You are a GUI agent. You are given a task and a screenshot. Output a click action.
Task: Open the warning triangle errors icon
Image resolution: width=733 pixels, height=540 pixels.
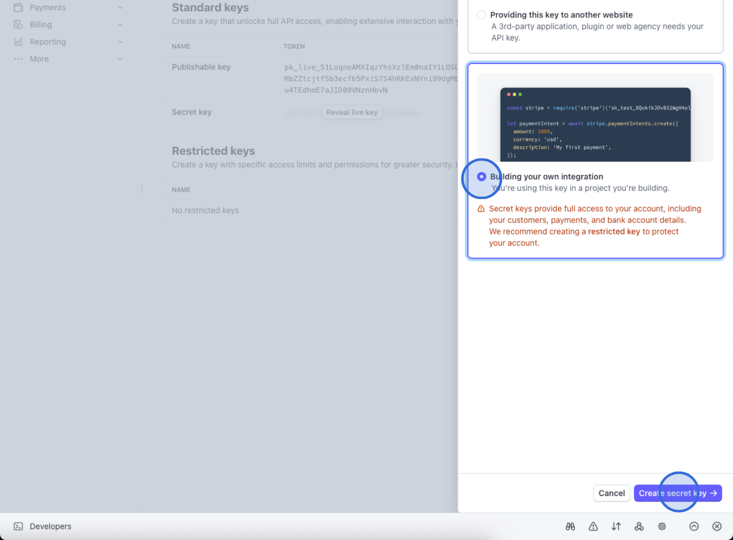point(593,526)
